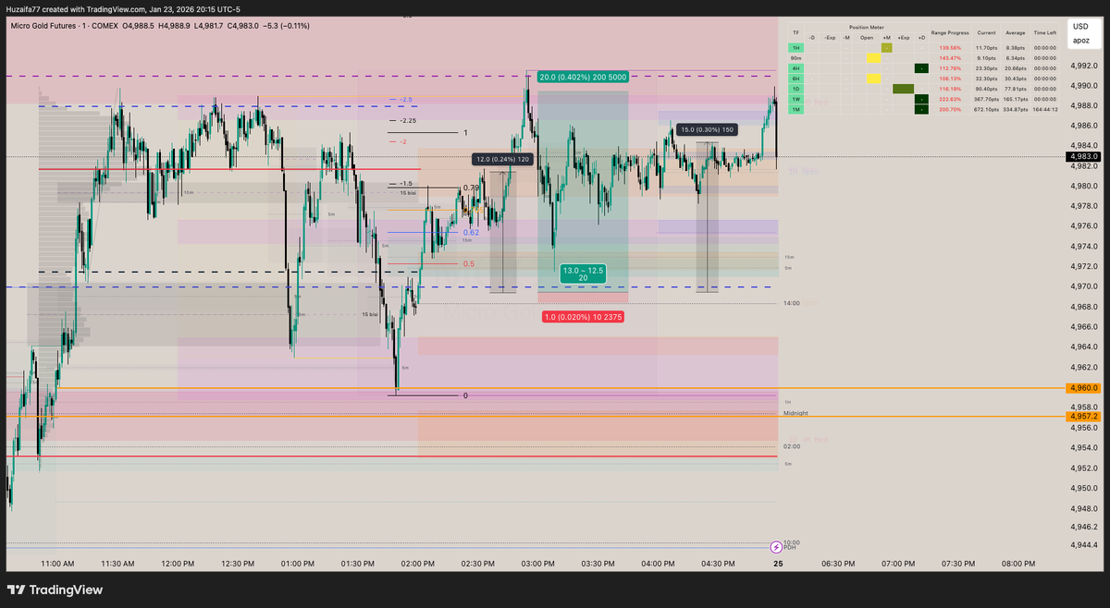This screenshot has width=1110, height=608.
Task: Select the orange 4,960.0 price label
Action: point(1084,388)
